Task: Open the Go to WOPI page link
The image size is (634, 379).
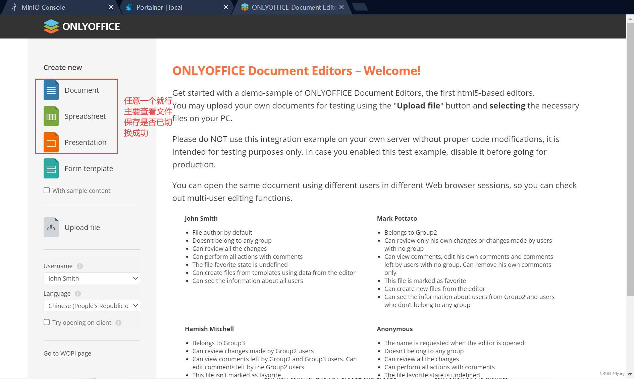Action: 67,353
